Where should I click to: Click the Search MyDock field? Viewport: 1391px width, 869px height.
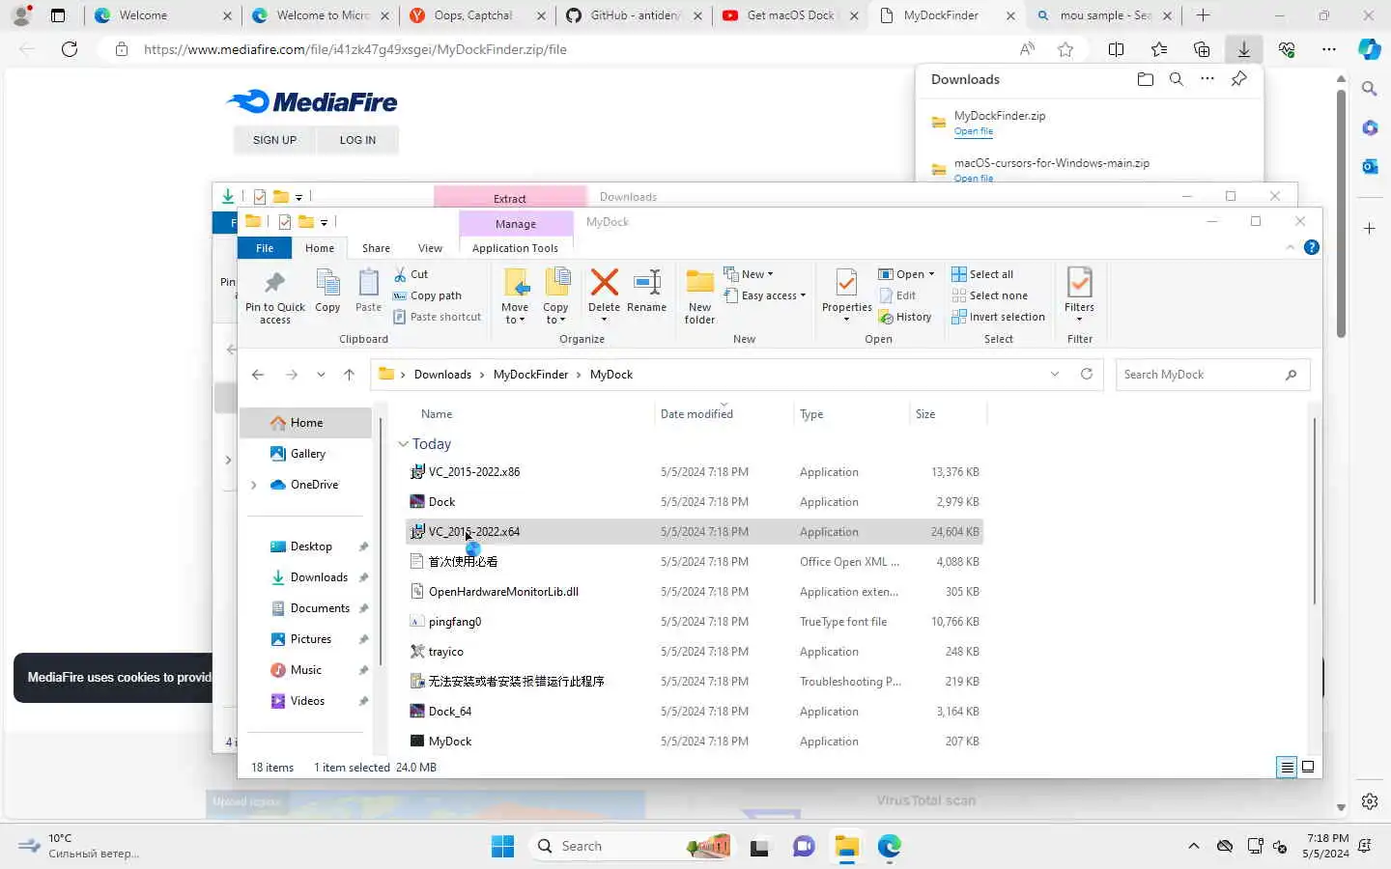(1212, 375)
